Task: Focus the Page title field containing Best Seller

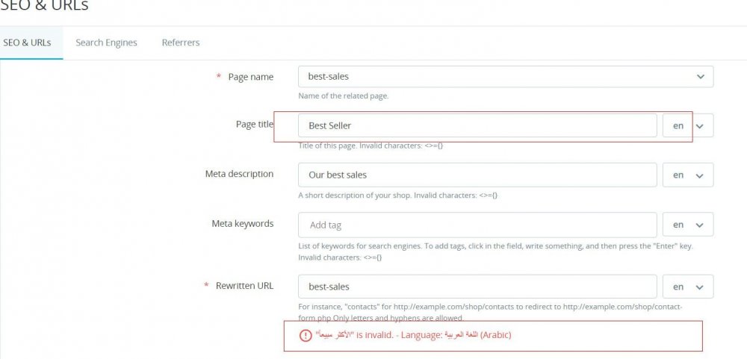Action: [477, 125]
